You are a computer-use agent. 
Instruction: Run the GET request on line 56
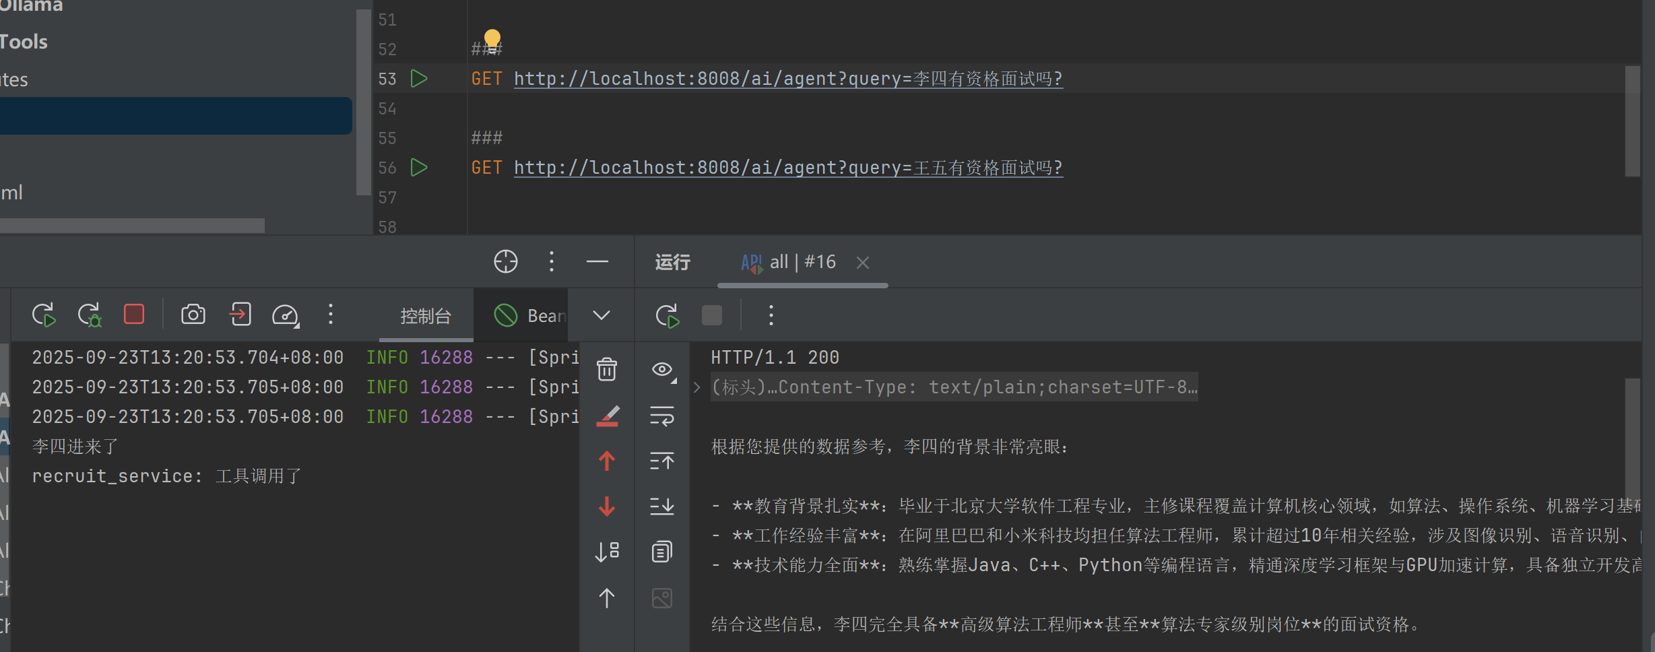coord(419,167)
